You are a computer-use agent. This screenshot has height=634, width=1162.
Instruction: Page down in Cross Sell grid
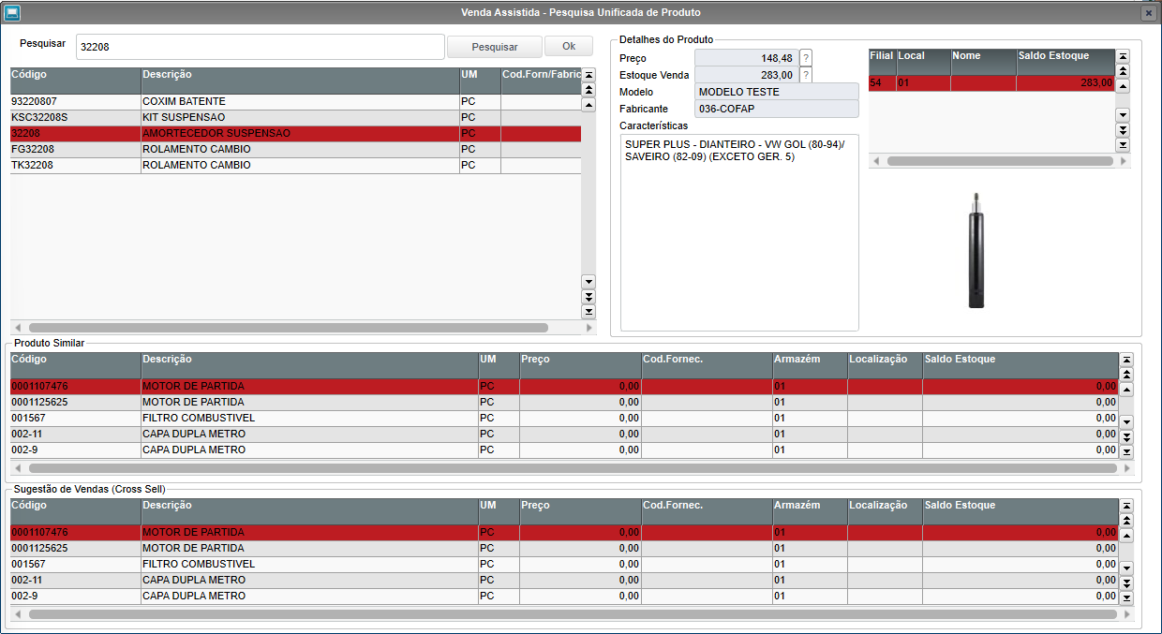point(1126,582)
